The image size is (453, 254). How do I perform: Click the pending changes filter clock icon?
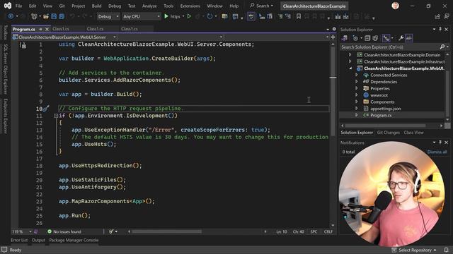pos(355,38)
